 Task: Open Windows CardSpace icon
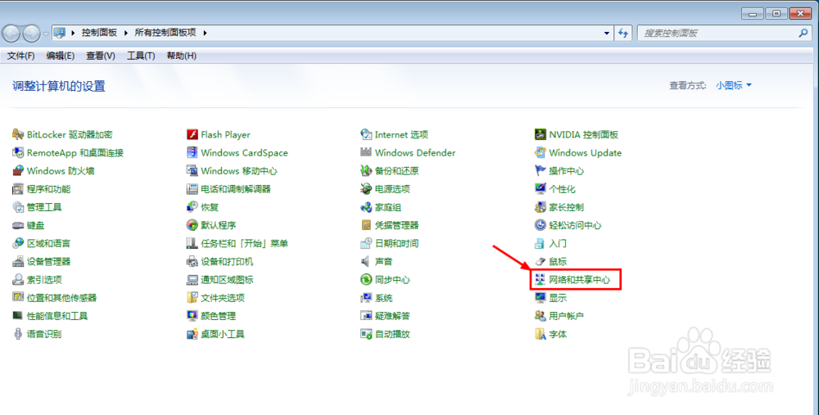[192, 153]
